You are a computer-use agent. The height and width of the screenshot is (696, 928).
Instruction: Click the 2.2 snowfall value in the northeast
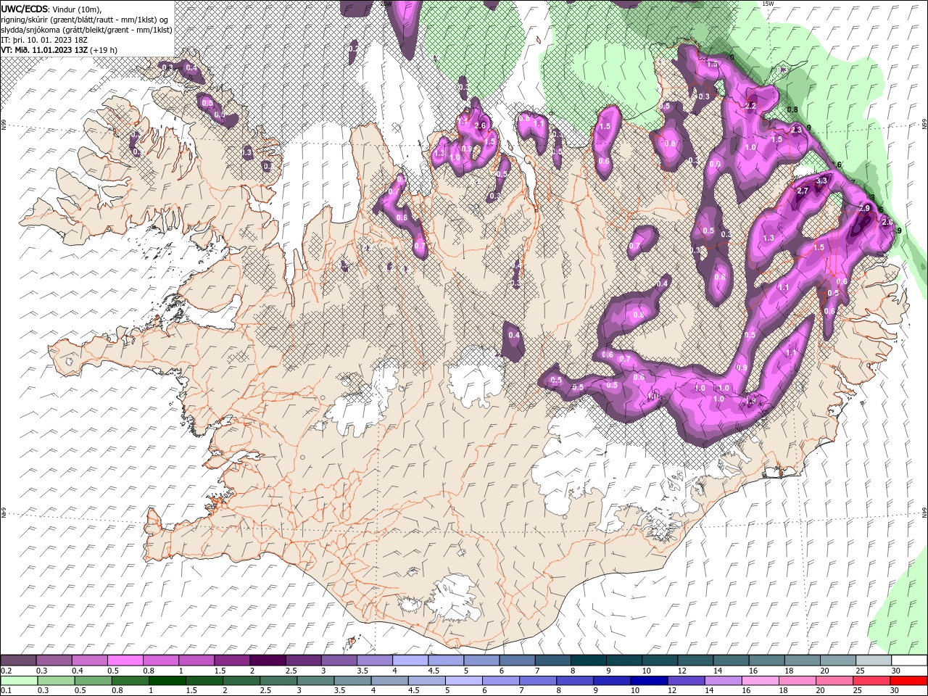coord(750,106)
